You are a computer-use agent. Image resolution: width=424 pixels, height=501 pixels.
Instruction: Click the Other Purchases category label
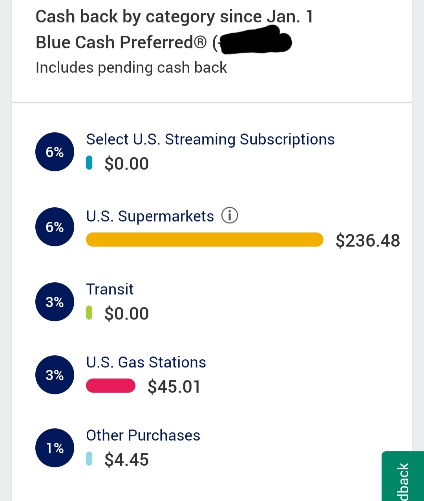coord(143,435)
